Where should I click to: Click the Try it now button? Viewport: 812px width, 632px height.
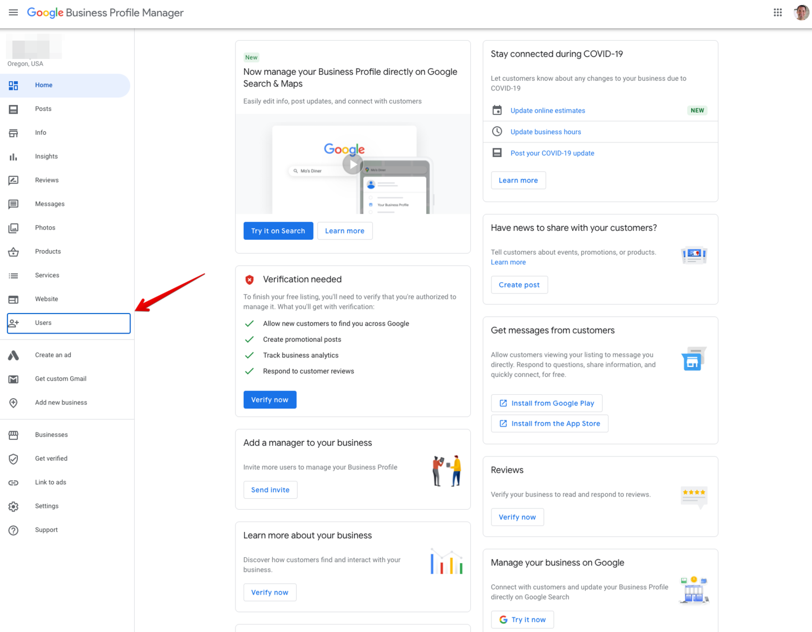tap(522, 620)
